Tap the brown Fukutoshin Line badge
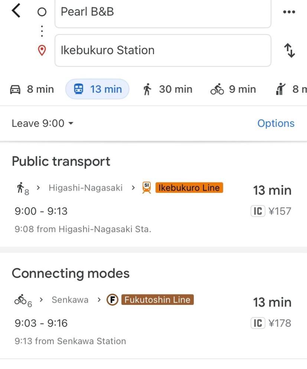The width and height of the screenshot is (307, 369). pyautogui.click(x=157, y=300)
